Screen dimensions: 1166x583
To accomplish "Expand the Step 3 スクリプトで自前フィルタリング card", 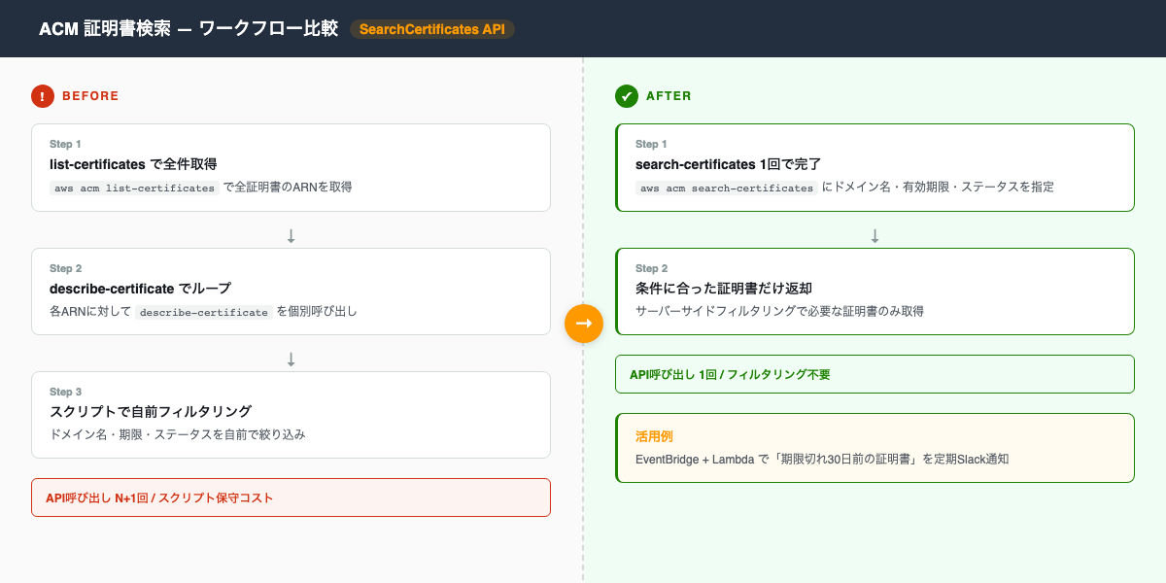I will (290, 415).
